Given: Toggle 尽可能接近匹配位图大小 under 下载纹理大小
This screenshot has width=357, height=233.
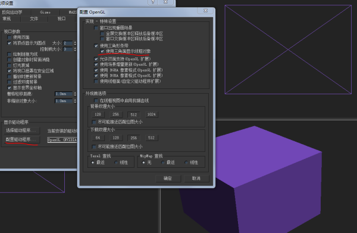Looking at the screenshot, I should point(94,147).
